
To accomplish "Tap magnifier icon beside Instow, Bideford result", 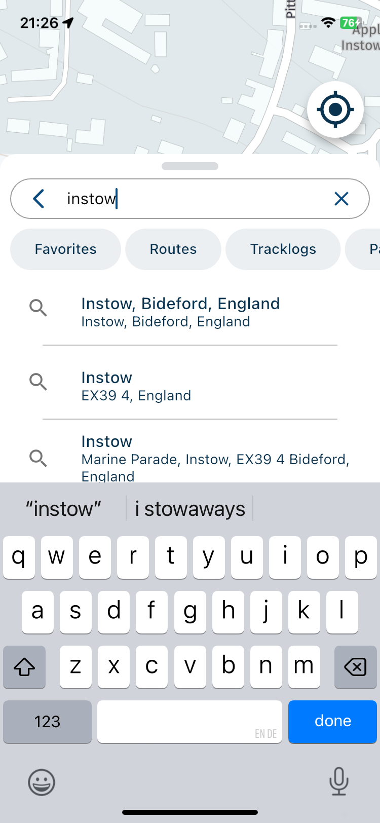I will click(x=38, y=308).
